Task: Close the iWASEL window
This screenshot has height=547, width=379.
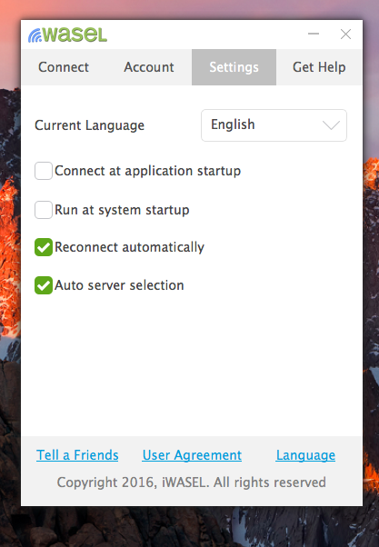Action: 345,35
